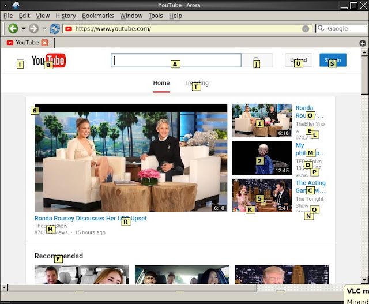369x304 pixels.
Task: Click the Google search magnifier icon
Action: click(321, 28)
